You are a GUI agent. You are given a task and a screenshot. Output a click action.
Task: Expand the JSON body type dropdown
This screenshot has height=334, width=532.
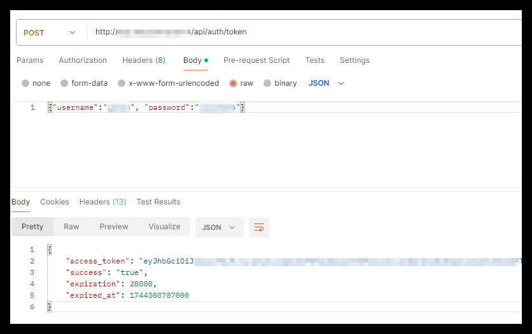326,83
